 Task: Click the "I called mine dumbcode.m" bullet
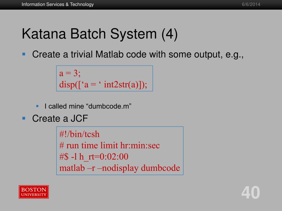pyautogui.click(x=88, y=106)
